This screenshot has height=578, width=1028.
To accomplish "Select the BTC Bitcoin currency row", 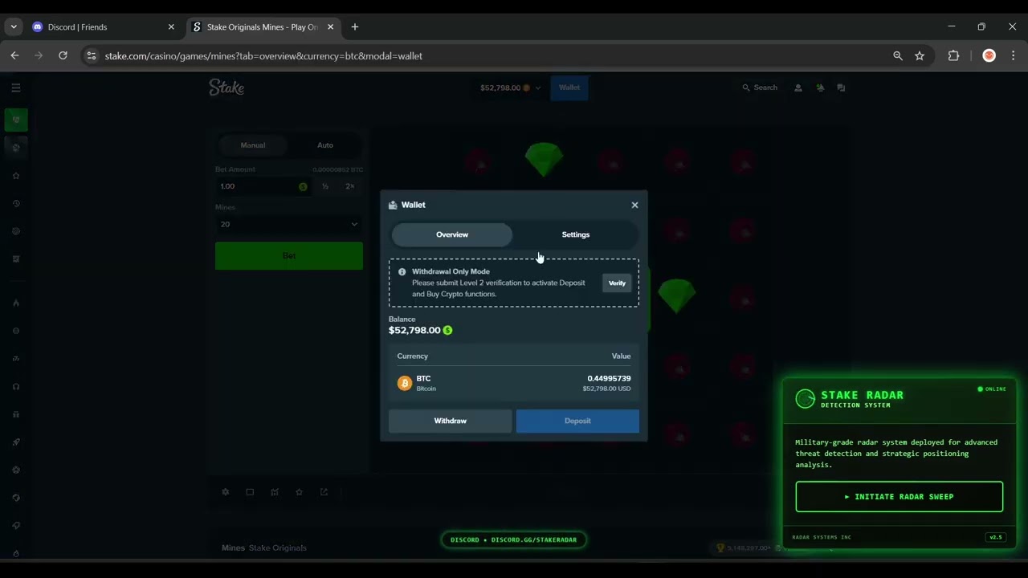I will coord(514,383).
